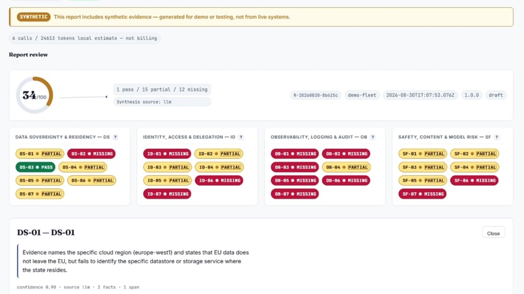Click the SF-06 MISSING chip
524x294 pixels.
474,180
